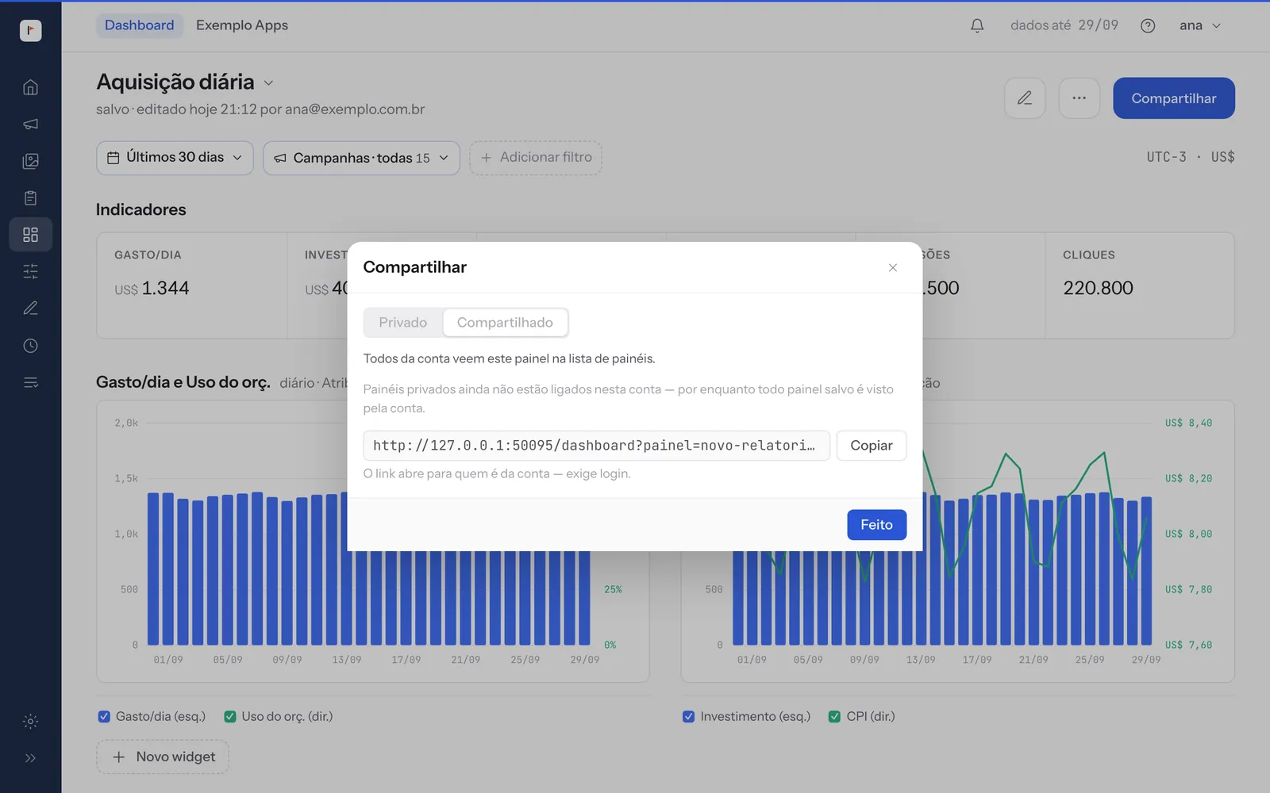
Task: Click the GASTO/DIA US$ 1.344 card
Action: [192, 285]
